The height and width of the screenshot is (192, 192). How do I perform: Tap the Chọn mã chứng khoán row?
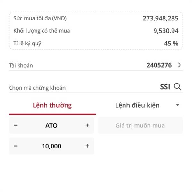(96, 87)
